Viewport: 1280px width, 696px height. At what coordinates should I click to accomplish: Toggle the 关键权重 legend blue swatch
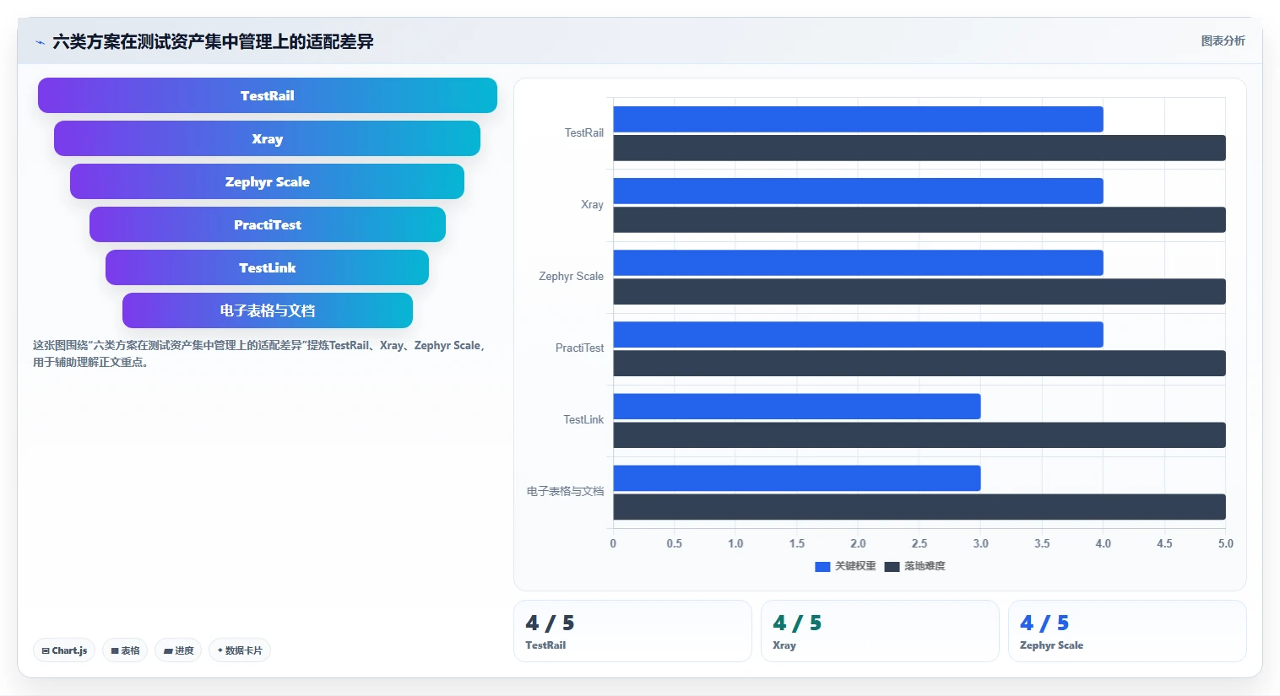point(822,567)
